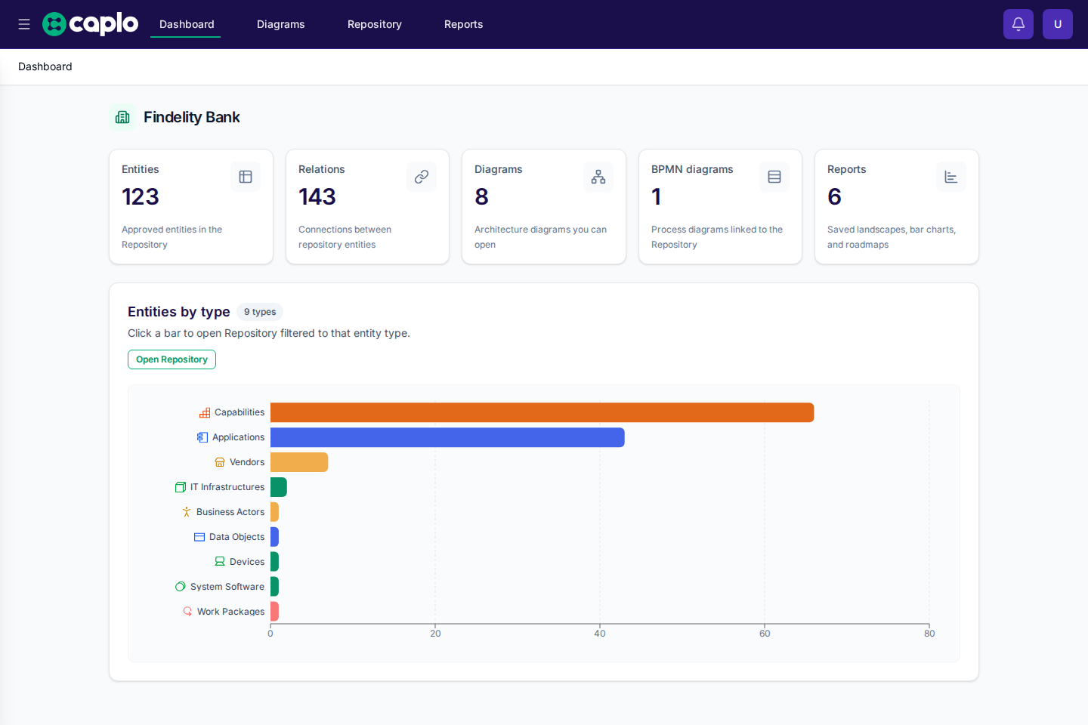Click the orange Capabilities bar
Viewport: 1088px width, 725px height.
tap(542, 412)
